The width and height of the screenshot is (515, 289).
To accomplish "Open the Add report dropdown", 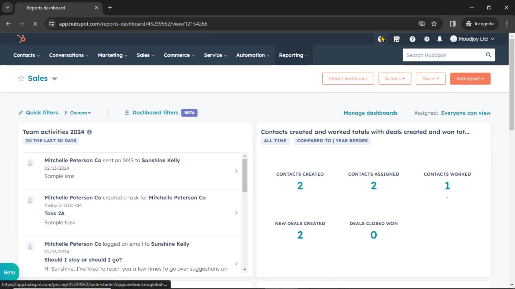I will pyautogui.click(x=470, y=79).
